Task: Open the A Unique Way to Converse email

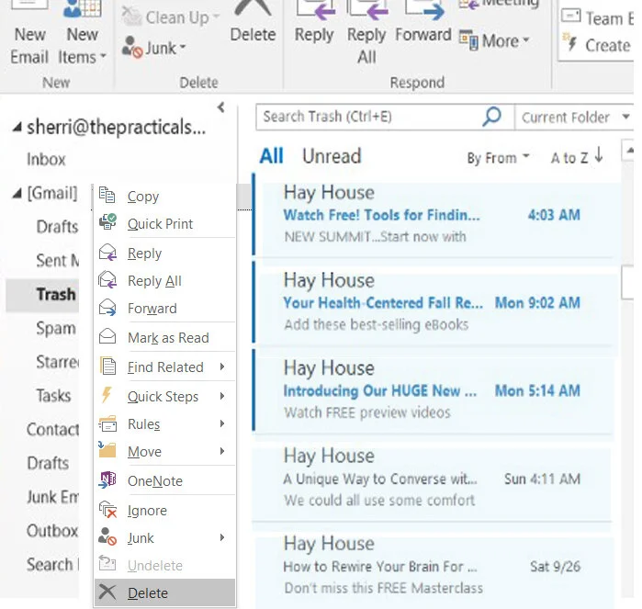Action: 434,479
